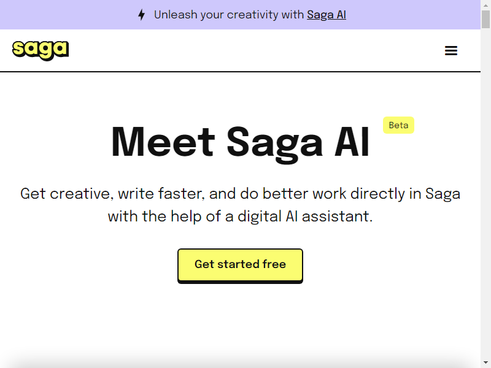The image size is (491, 368).
Task: Follow the underlined Saga AI announcement link
Action: (327, 14)
